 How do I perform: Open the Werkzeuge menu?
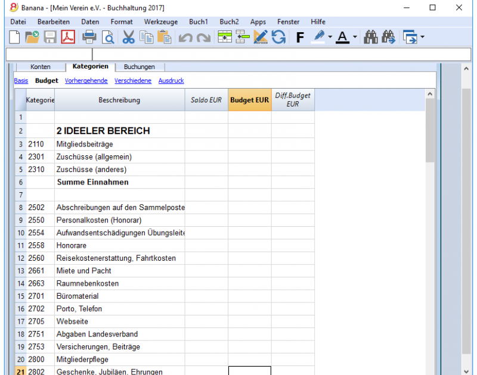(161, 22)
